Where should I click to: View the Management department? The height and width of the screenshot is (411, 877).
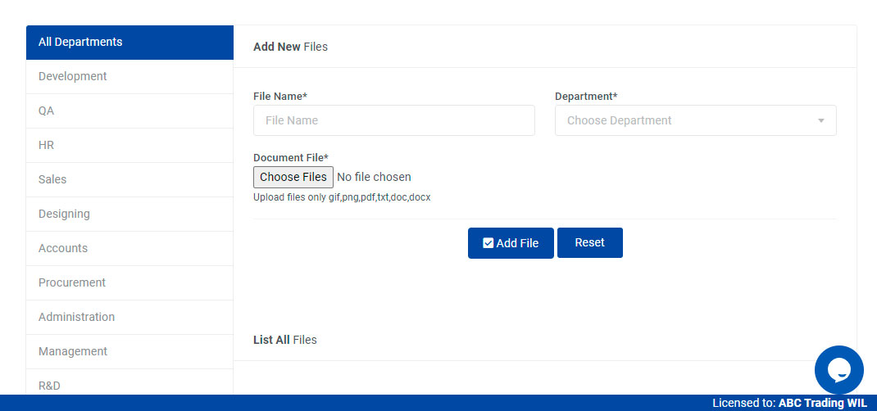point(130,352)
